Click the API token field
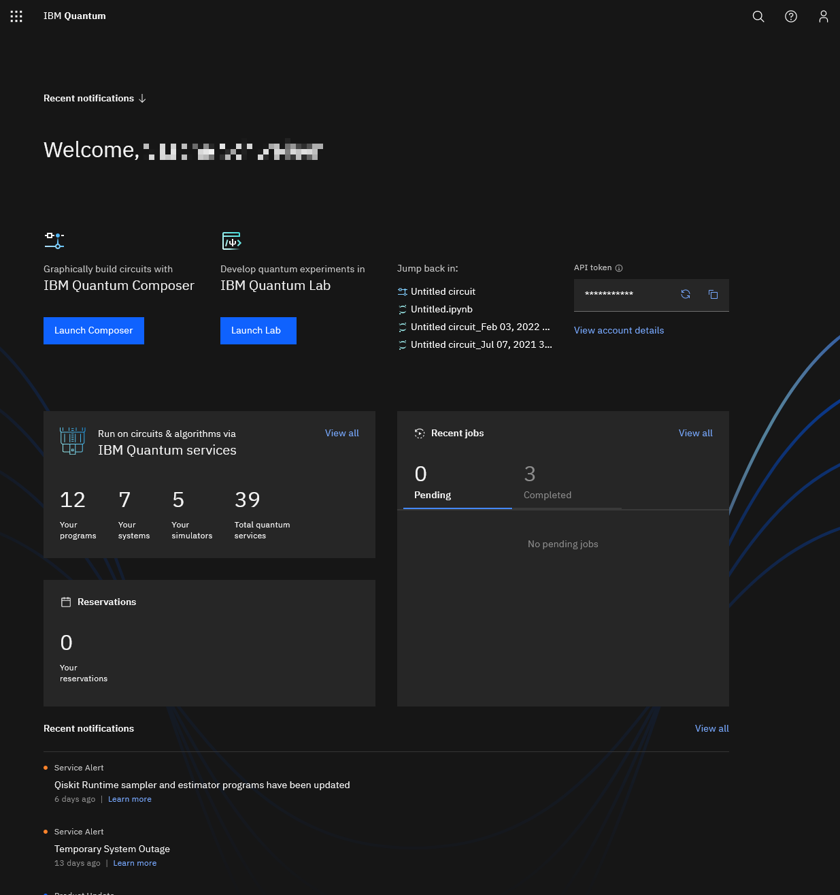This screenshot has height=895, width=840. coord(652,295)
